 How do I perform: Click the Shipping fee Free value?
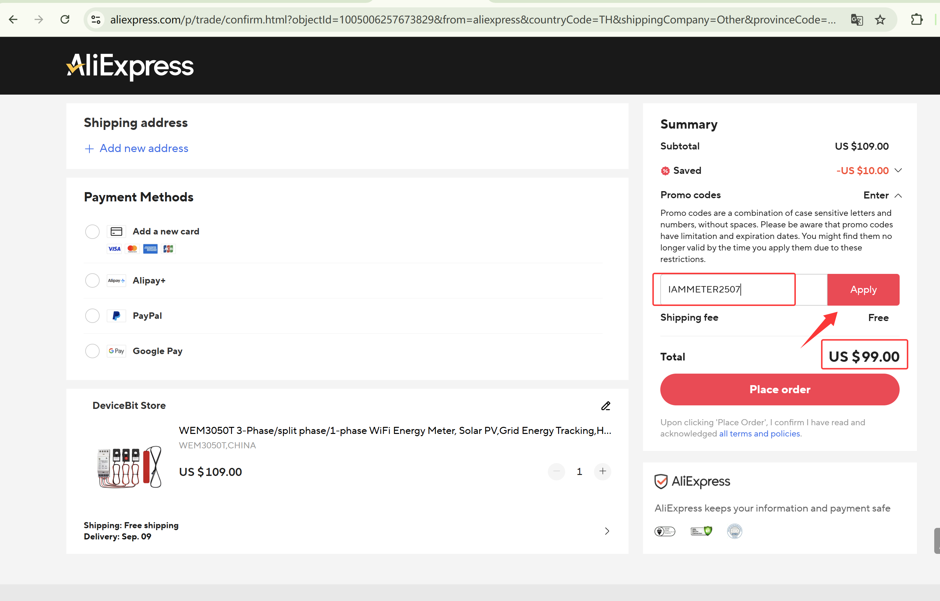tap(878, 318)
